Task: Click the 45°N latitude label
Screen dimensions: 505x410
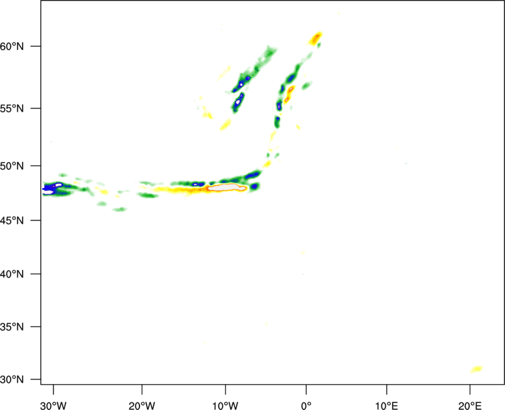Action: point(12,221)
